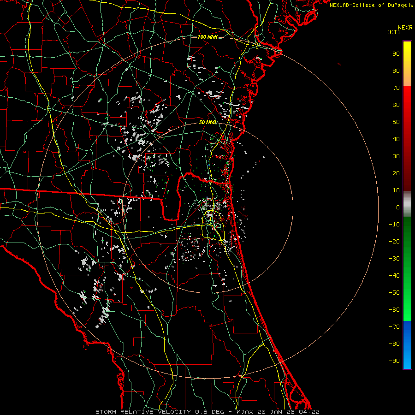Click the 50 value on the velocity scale

click(x=396, y=122)
